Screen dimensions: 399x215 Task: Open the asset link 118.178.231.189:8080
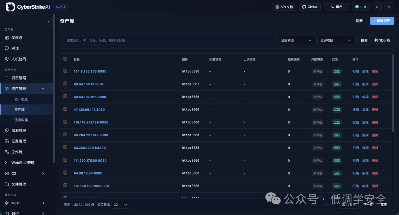tap(91, 122)
